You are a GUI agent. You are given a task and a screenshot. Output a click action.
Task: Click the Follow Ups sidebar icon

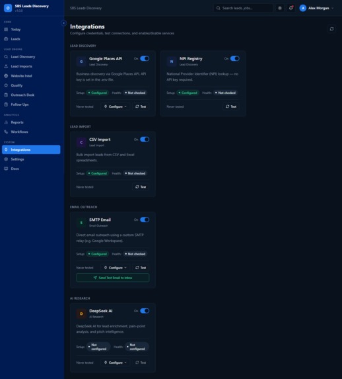tap(6, 105)
